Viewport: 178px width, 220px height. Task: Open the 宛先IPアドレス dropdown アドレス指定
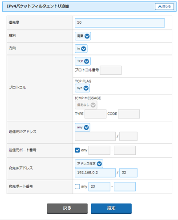(89, 164)
